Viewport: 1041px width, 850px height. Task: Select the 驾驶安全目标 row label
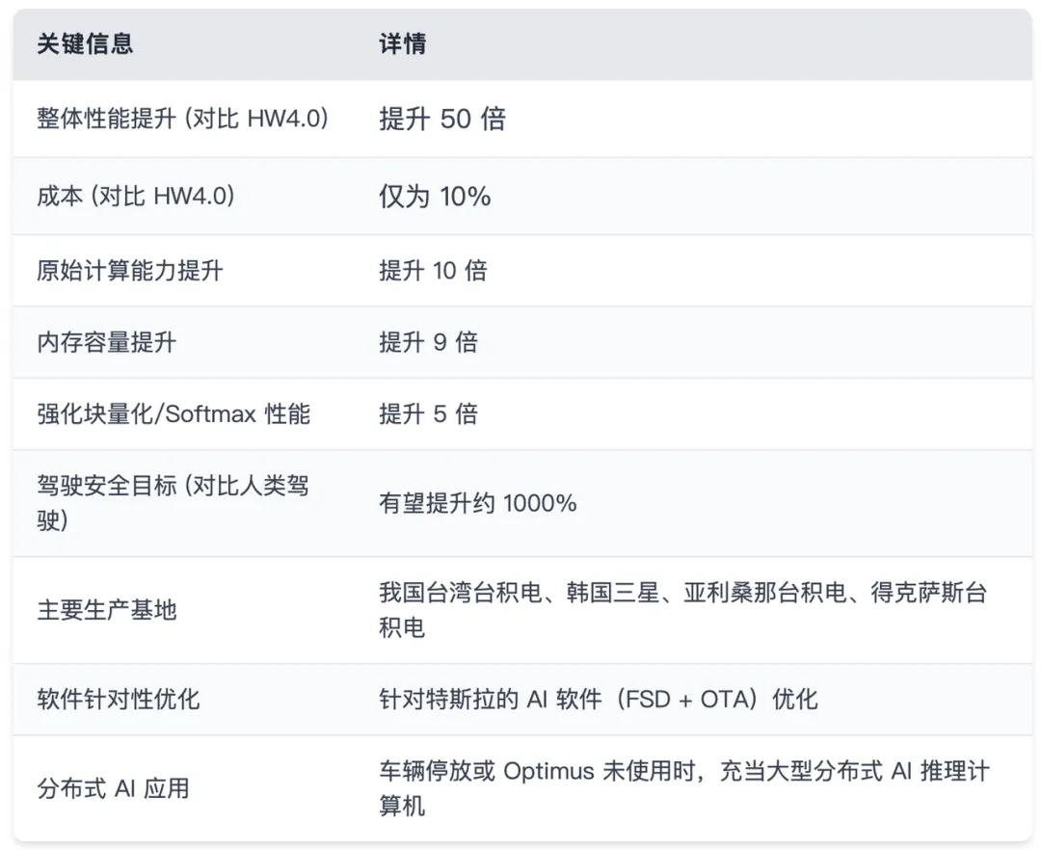(173, 502)
